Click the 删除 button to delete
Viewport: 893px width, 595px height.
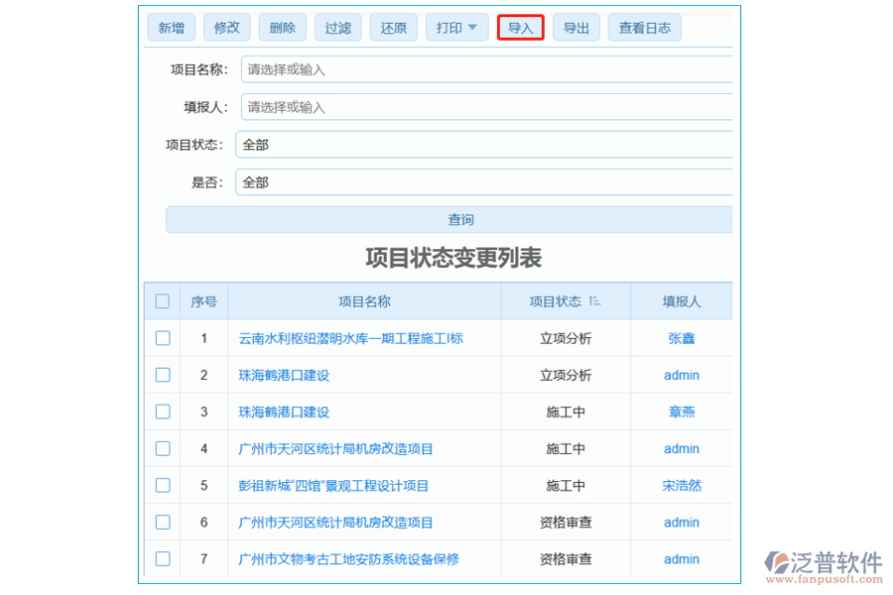[282, 27]
